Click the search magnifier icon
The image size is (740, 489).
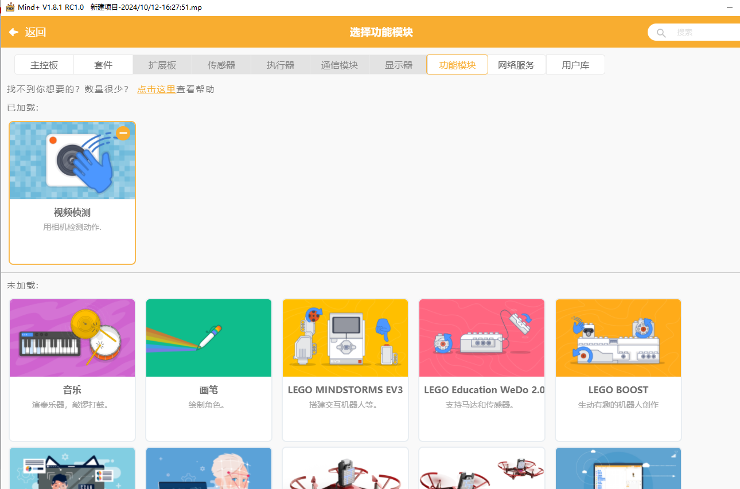[661, 33]
